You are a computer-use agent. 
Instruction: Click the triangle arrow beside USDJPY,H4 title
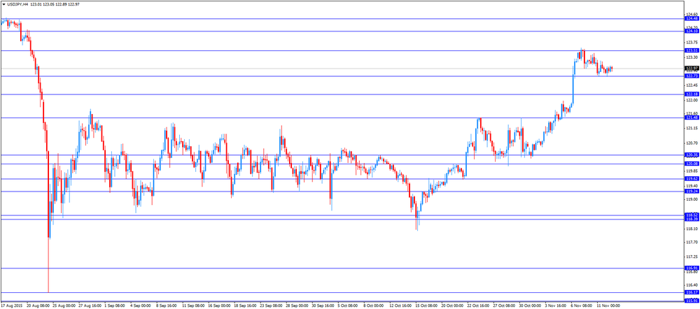pos(4,4)
